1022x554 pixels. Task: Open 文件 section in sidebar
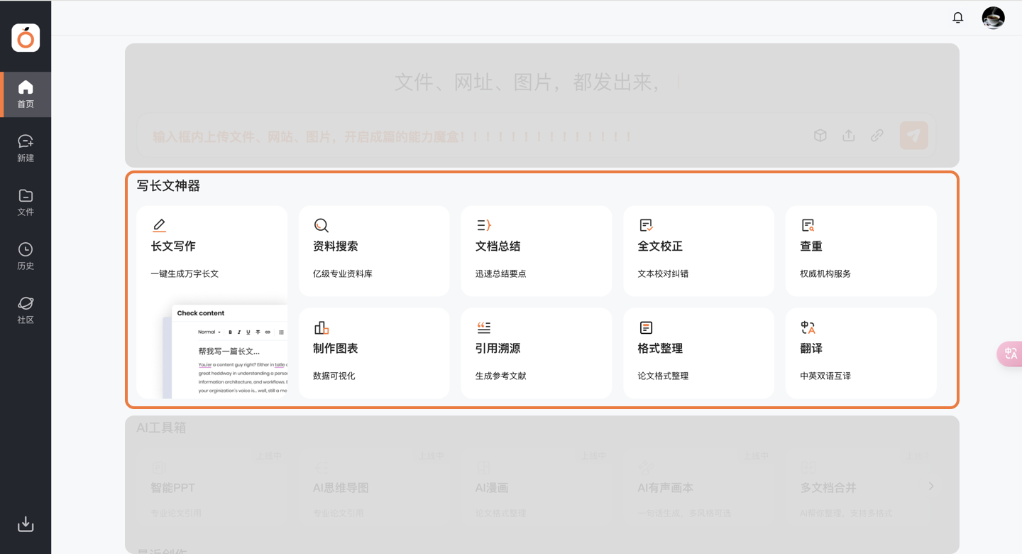click(x=26, y=202)
